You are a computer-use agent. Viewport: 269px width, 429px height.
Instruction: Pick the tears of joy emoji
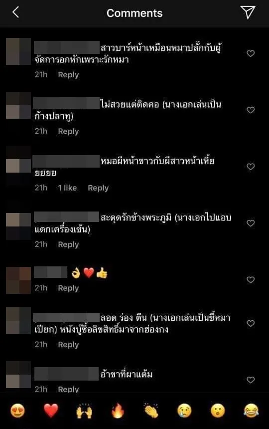coord(251,411)
